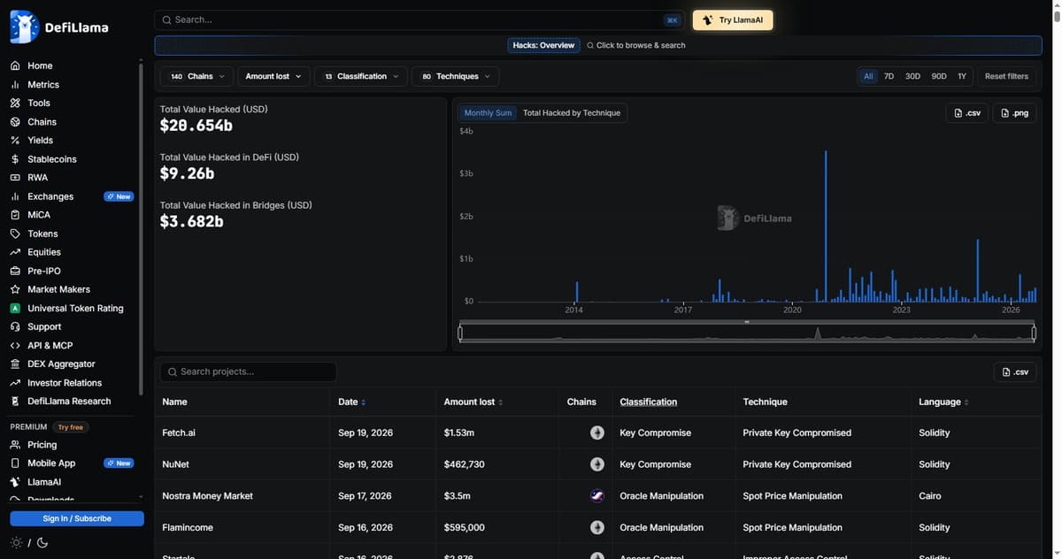Viewport: 1062px width, 559px height.
Task: Sort the table by Language
Action: click(943, 402)
